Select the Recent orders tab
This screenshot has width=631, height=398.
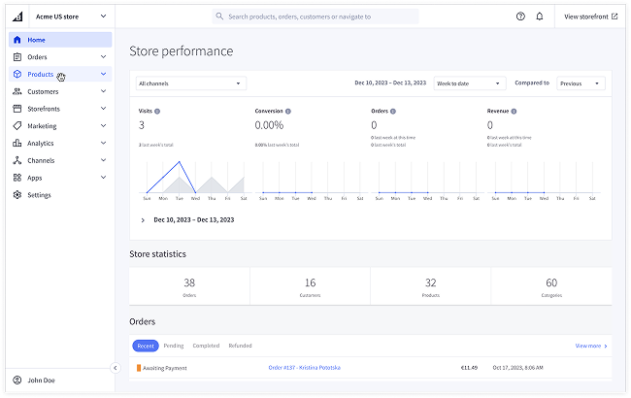146,346
